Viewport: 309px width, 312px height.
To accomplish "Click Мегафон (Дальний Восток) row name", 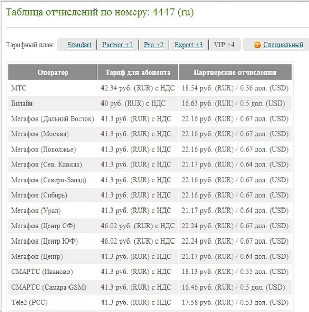I will point(53,119).
